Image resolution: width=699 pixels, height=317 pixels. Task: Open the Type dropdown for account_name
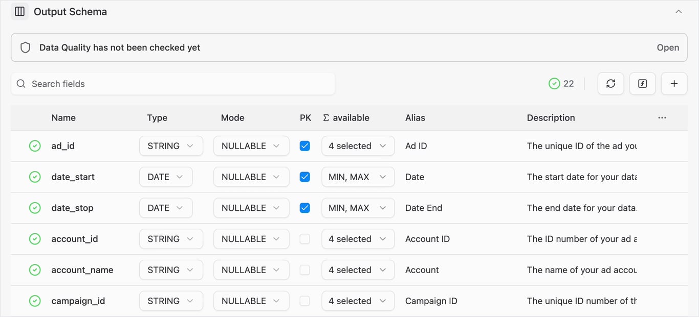[x=171, y=270]
